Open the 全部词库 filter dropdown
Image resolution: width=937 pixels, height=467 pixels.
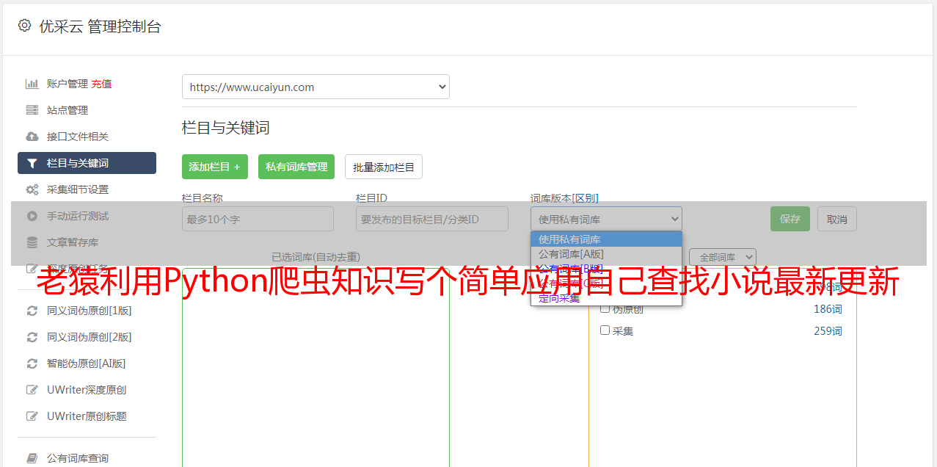click(723, 257)
